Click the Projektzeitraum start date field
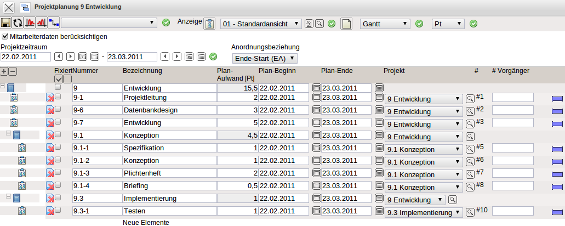This screenshot has height=226, width=565. (x=26, y=56)
